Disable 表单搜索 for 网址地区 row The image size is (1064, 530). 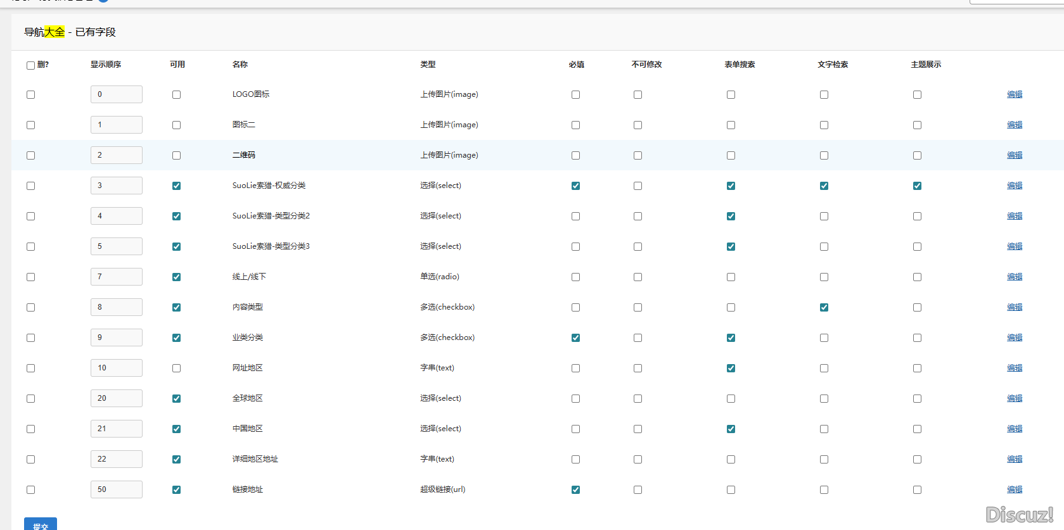pos(731,368)
